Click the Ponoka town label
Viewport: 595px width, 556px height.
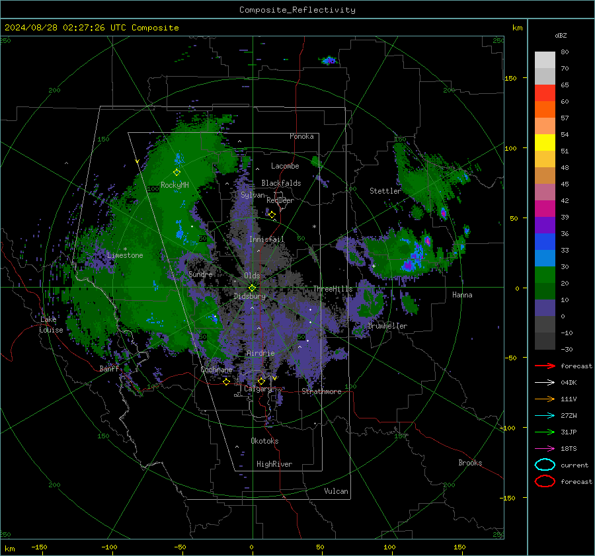[301, 136]
